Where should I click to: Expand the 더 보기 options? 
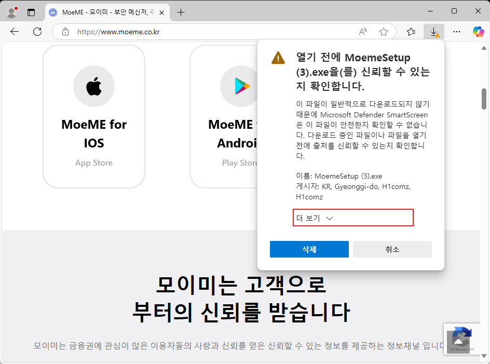click(x=353, y=218)
